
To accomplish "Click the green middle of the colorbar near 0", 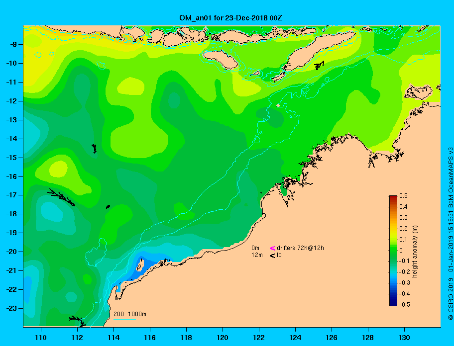I will (393, 251).
